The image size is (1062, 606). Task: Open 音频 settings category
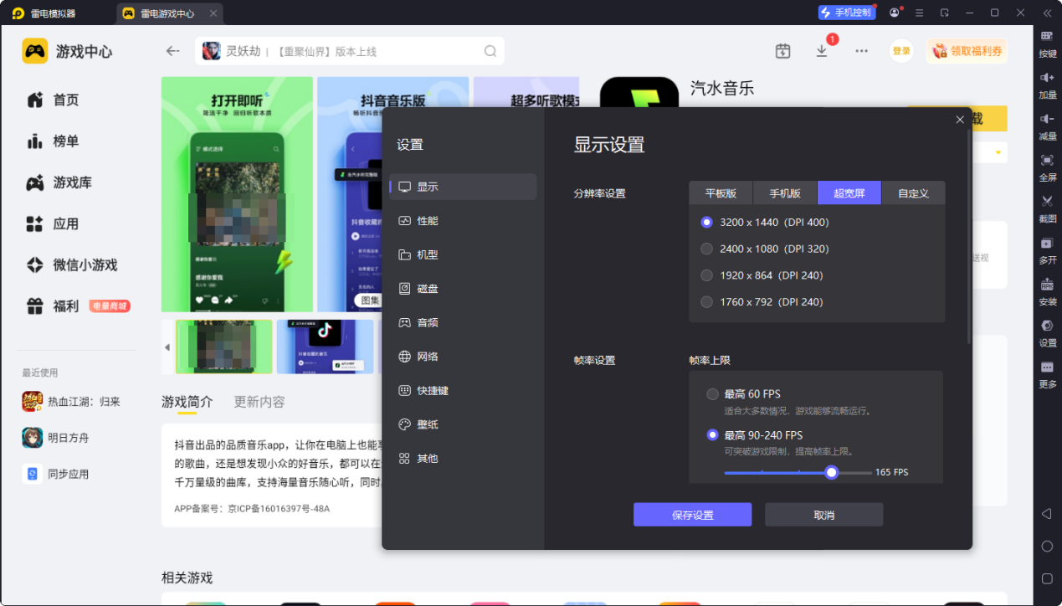coord(464,322)
